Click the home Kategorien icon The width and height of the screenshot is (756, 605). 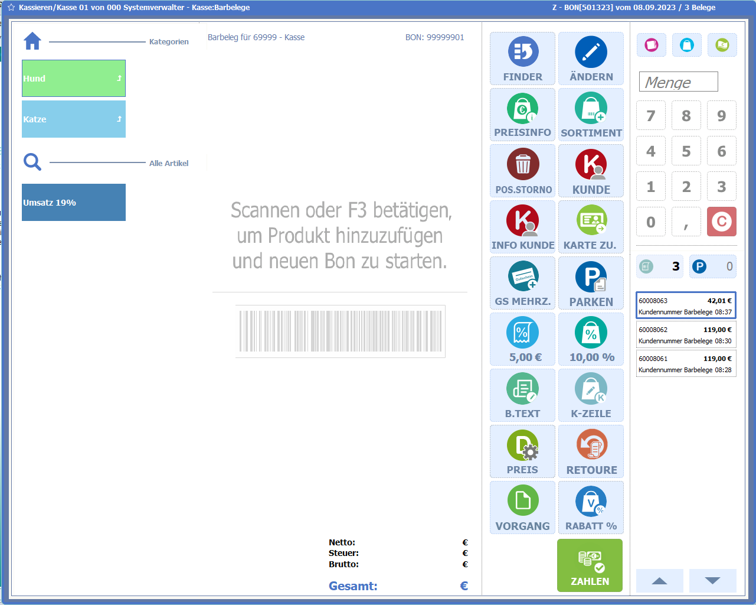pos(32,41)
